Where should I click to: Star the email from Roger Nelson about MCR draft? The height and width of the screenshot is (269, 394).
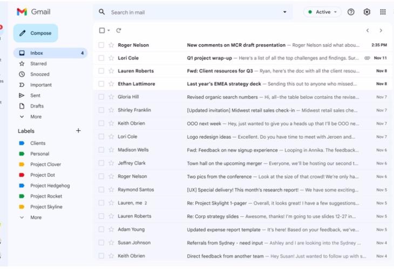pyautogui.click(x=111, y=45)
